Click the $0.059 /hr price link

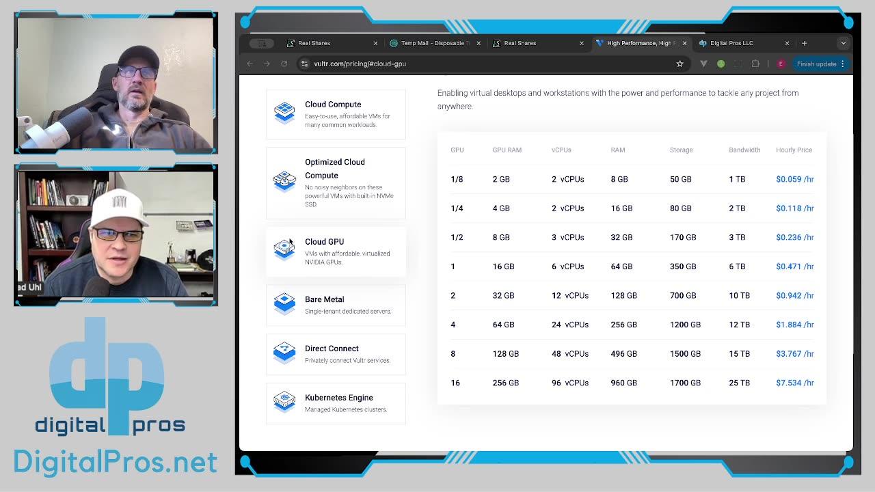pos(795,179)
